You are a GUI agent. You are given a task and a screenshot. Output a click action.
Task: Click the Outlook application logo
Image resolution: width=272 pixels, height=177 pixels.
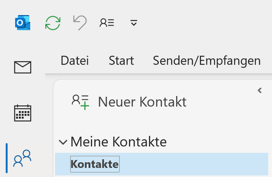(22, 23)
